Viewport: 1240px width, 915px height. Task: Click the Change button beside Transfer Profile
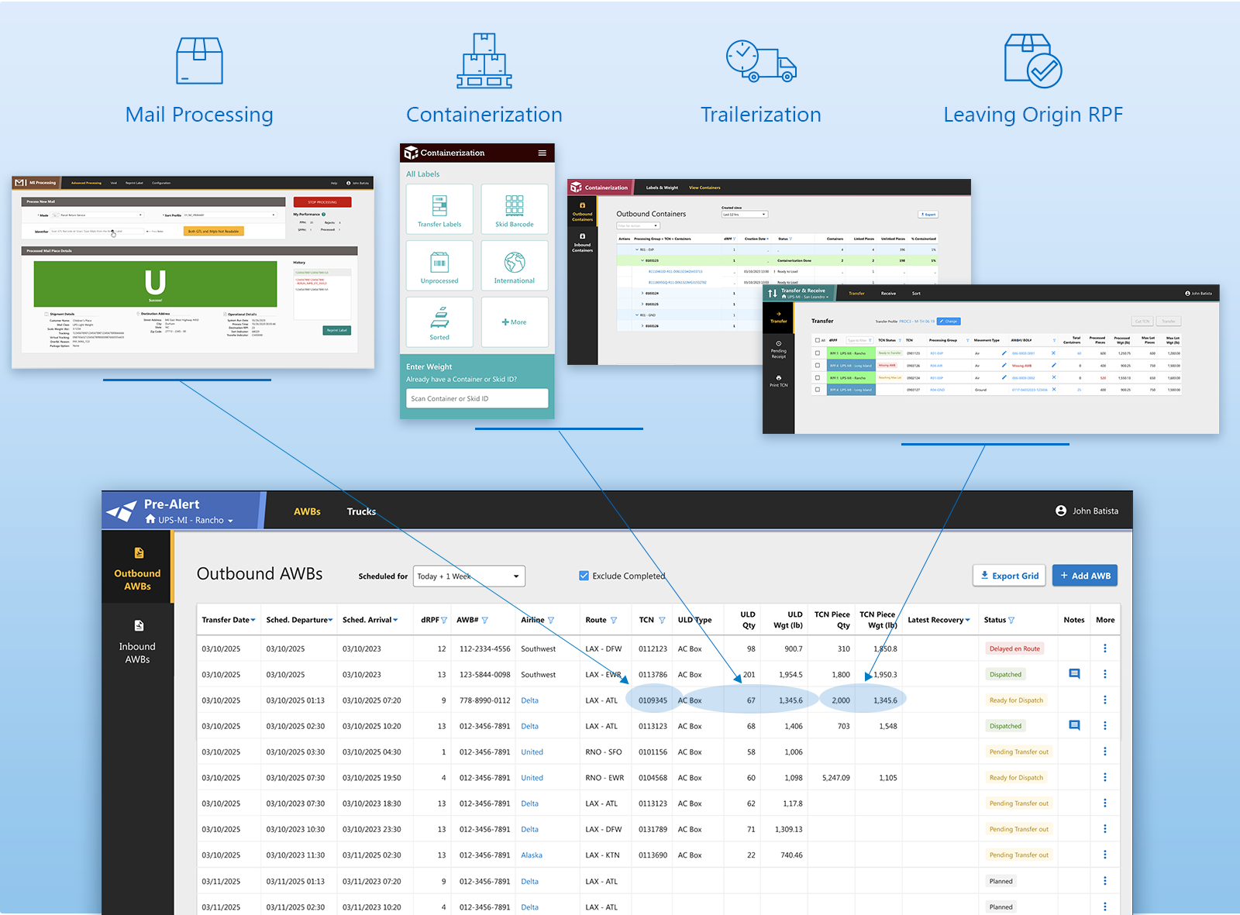[x=949, y=322]
